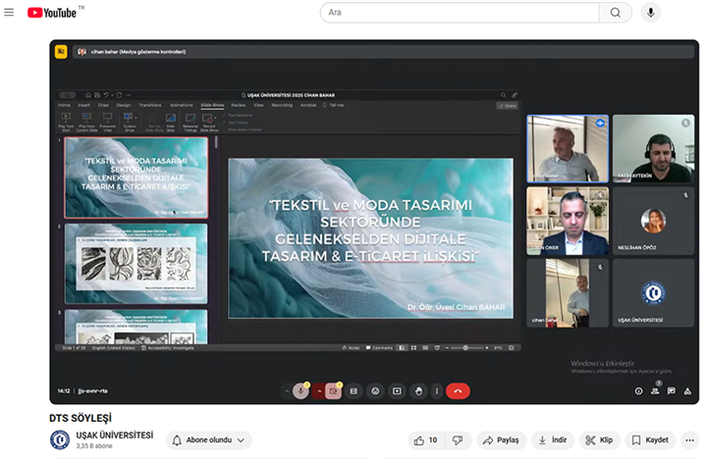
Task: Select the Slide Show ribbon tab
Action: 212,104
